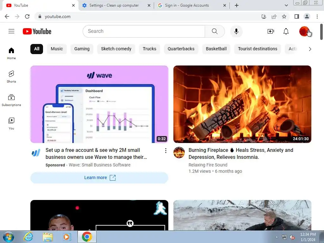Select the Gaming filter chip

82,49
